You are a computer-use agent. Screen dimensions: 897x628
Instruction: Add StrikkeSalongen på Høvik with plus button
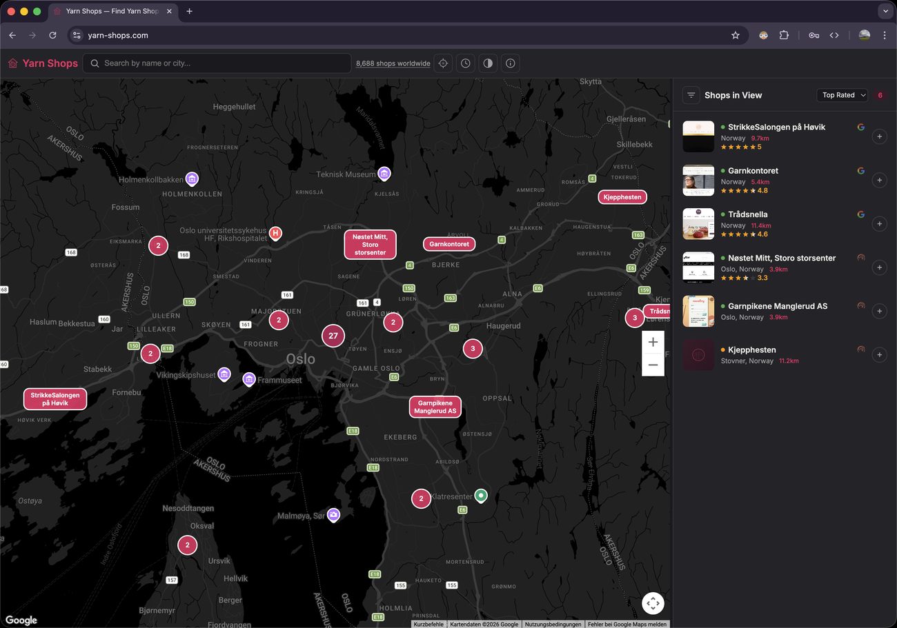pos(879,136)
